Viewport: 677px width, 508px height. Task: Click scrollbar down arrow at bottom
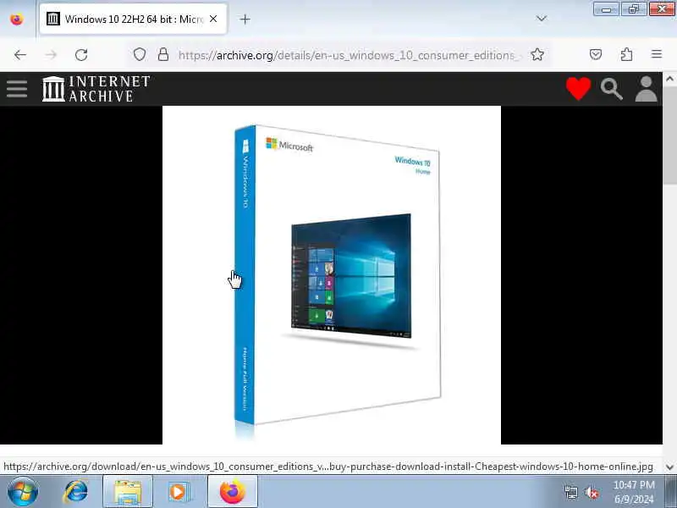(x=669, y=467)
